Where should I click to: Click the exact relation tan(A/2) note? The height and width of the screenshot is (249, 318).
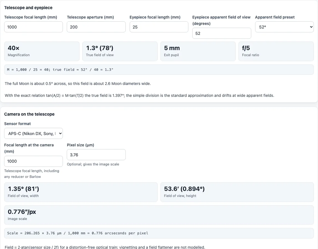[x=139, y=95]
